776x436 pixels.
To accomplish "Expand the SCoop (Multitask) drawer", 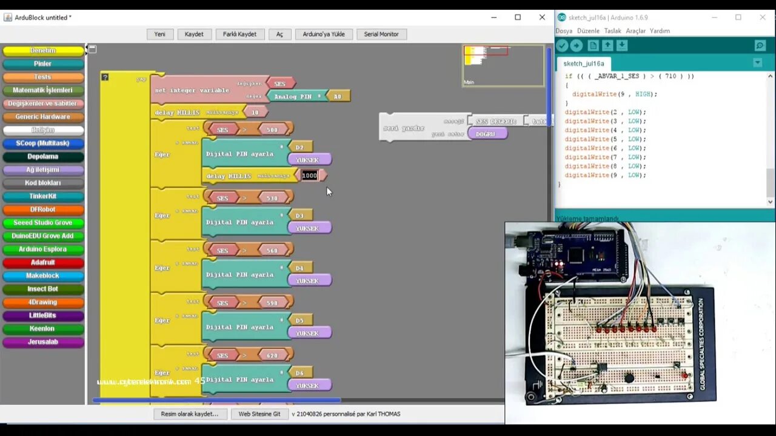I will click(x=43, y=144).
